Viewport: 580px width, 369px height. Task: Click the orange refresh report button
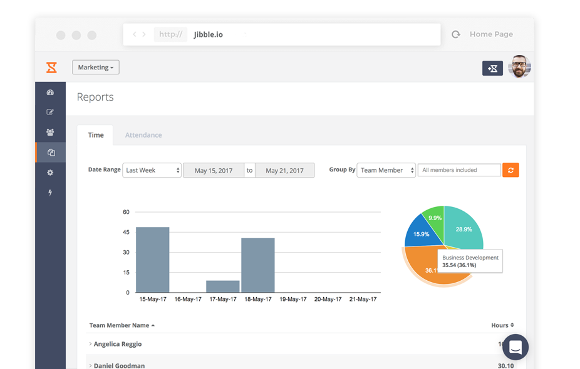(x=510, y=170)
